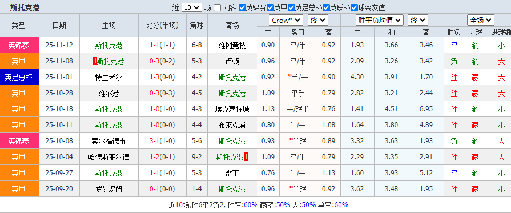
Task: Click the 类型 column header
Action: 19,25
